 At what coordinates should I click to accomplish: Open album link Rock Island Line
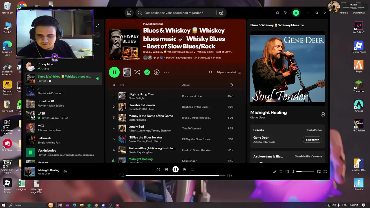[x=192, y=96]
